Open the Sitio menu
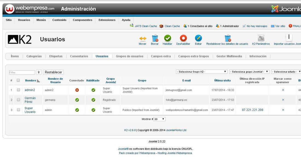The image size is (301, 167). [x=9, y=20]
